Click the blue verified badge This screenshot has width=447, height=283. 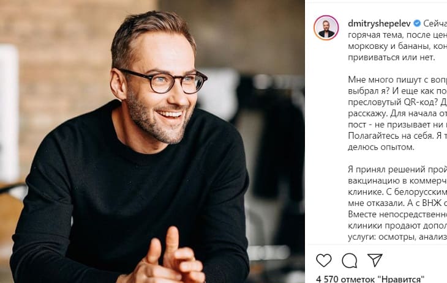click(417, 23)
